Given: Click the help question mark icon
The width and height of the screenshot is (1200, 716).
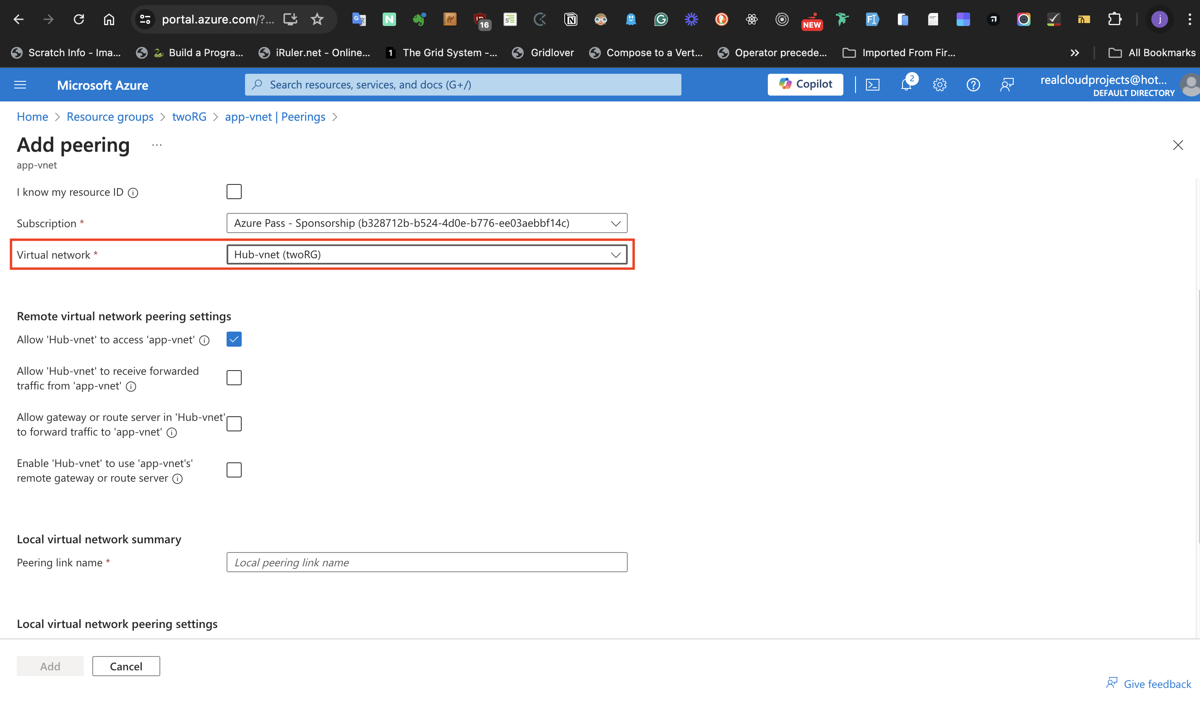Looking at the screenshot, I should click(x=973, y=85).
